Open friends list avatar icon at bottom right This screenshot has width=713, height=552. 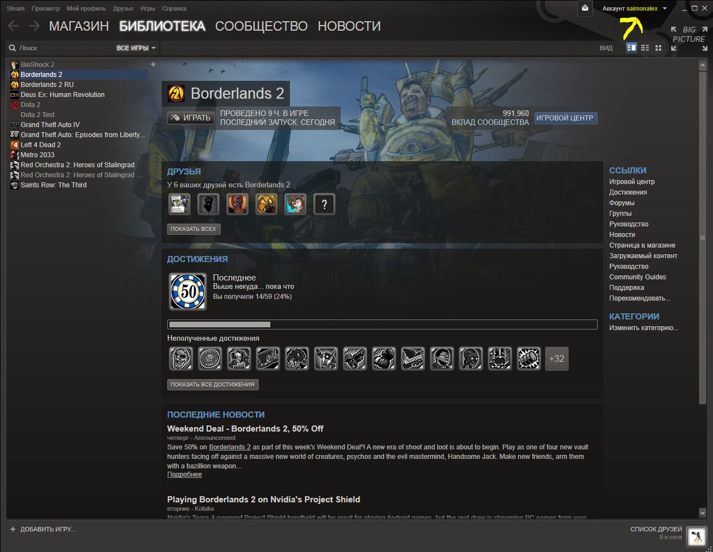[x=696, y=537]
